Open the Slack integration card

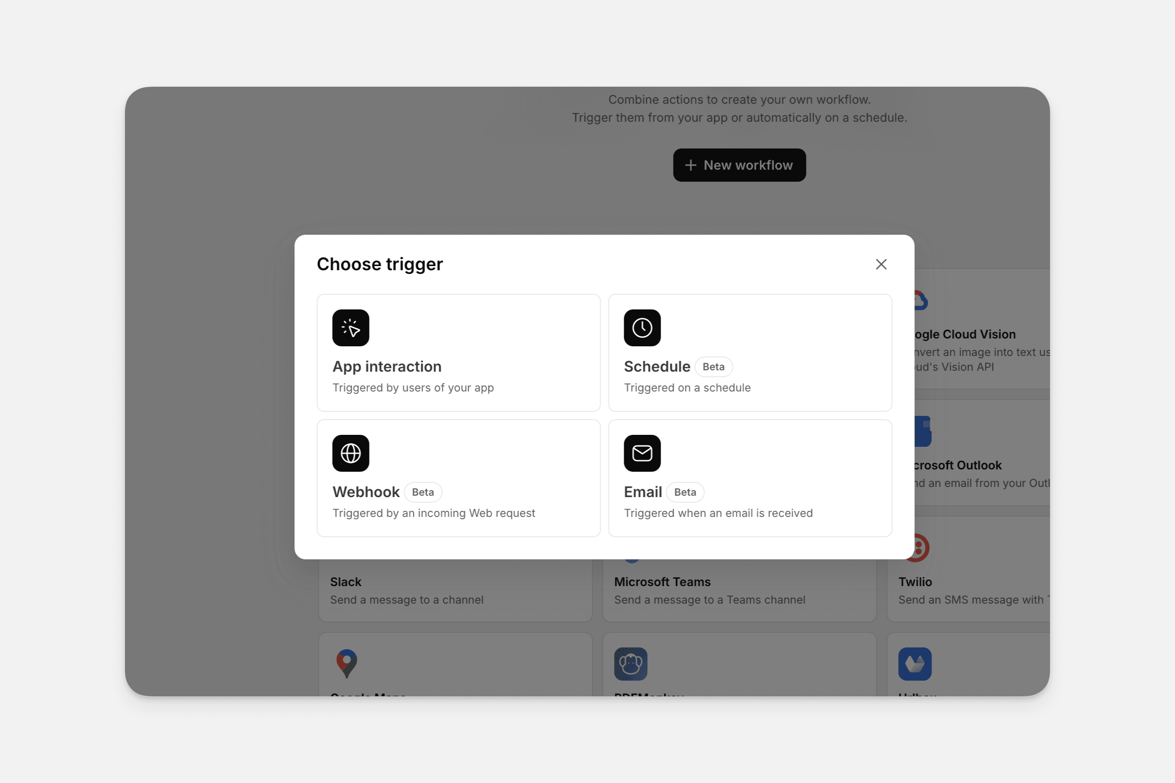(x=455, y=590)
